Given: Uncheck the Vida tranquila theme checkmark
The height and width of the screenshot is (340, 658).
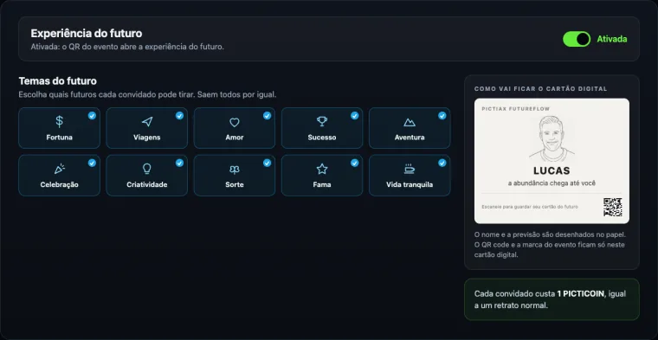Looking at the screenshot, I should coord(442,164).
